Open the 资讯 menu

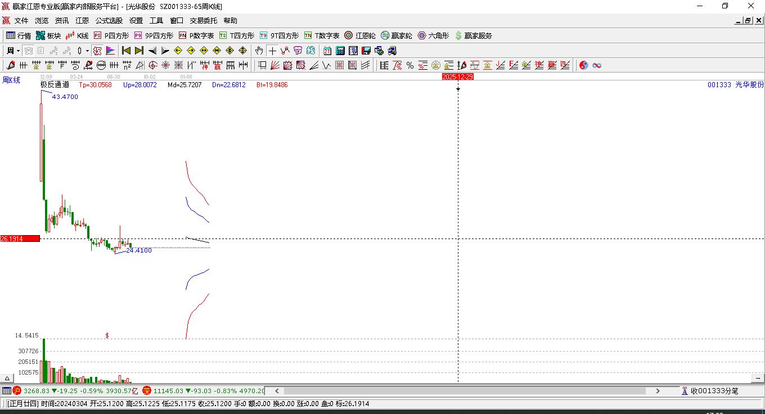coord(62,21)
